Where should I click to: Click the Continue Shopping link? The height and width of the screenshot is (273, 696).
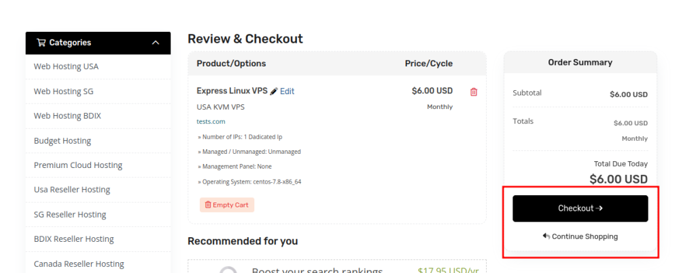585,236
